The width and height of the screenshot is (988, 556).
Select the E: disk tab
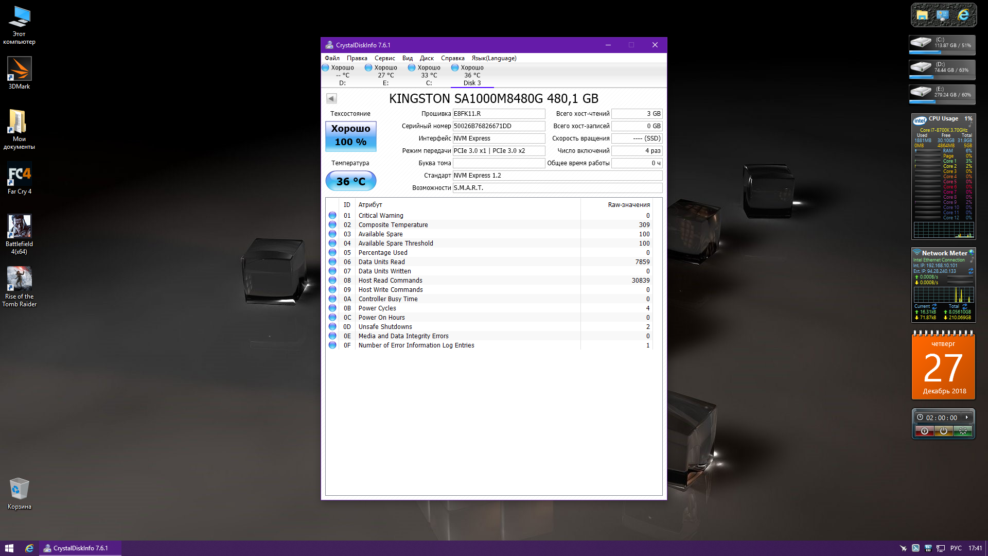click(x=385, y=75)
